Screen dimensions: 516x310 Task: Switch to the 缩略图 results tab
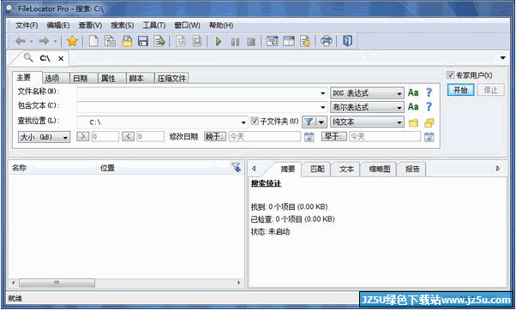tap(379, 169)
